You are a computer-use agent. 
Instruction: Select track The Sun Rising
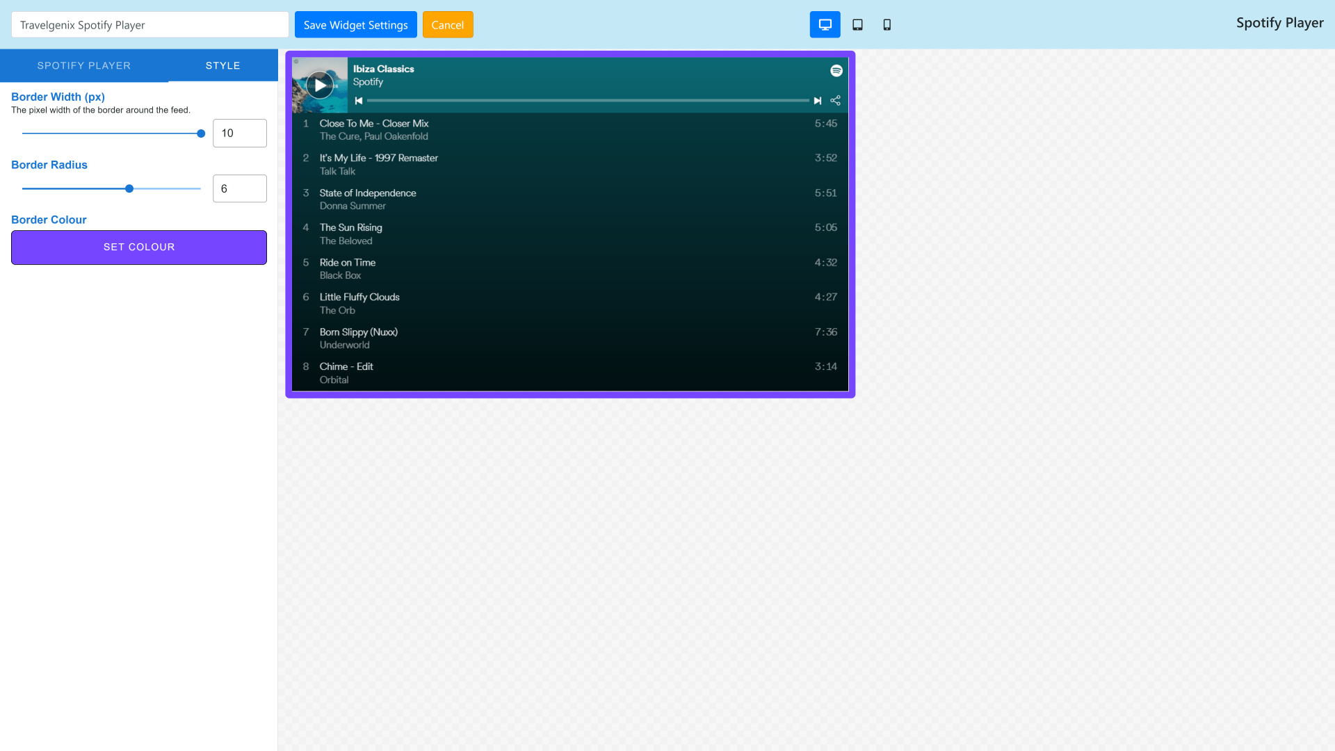pyautogui.click(x=570, y=234)
